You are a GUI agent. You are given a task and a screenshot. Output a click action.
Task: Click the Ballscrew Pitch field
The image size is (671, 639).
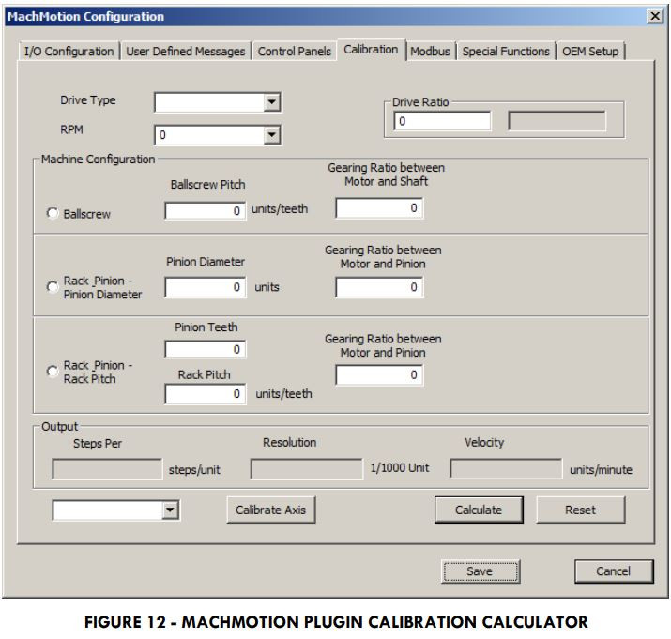point(205,210)
